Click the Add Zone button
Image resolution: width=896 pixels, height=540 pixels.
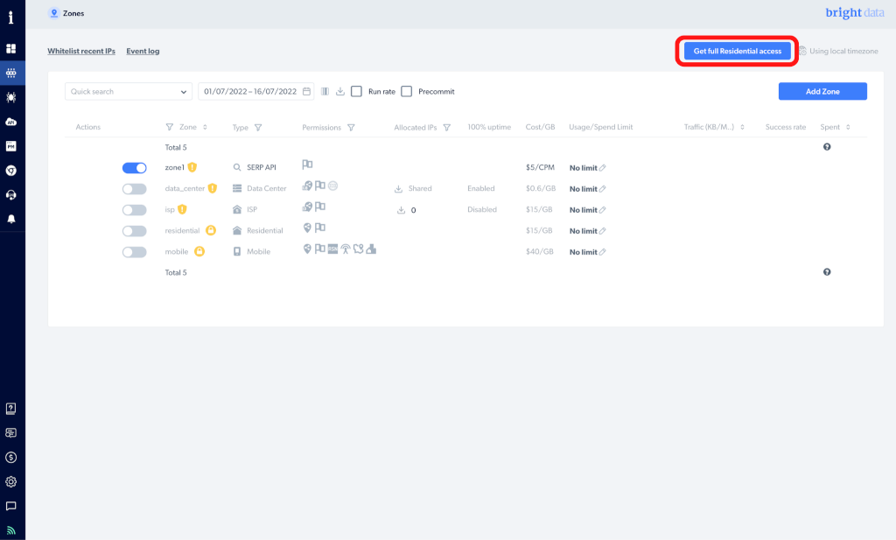pyautogui.click(x=822, y=91)
